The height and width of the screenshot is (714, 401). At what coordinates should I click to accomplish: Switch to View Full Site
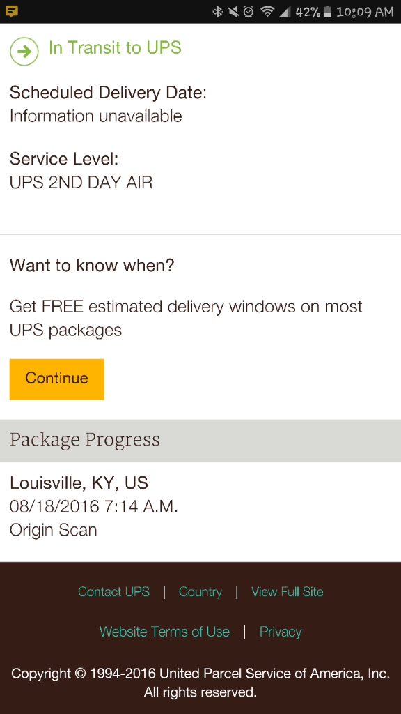(288, 591)
